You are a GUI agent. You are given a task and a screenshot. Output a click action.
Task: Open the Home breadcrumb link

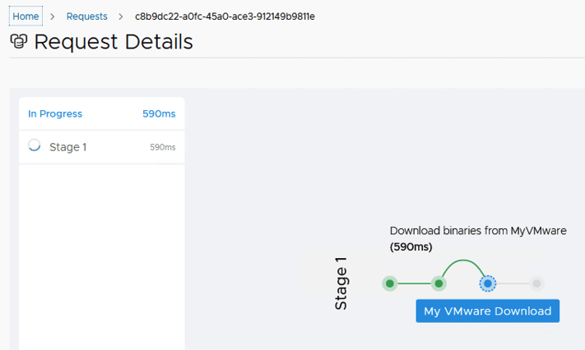(x=26, y=16)
